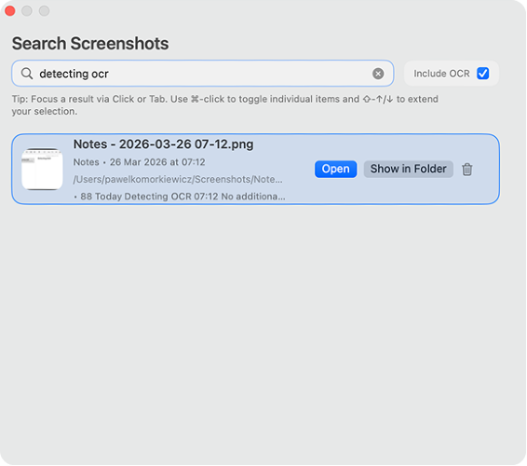Click the Notes - 2026-03-26 07-12.png file name
This screenshot has width=527, height=466.
coord(163,144)
